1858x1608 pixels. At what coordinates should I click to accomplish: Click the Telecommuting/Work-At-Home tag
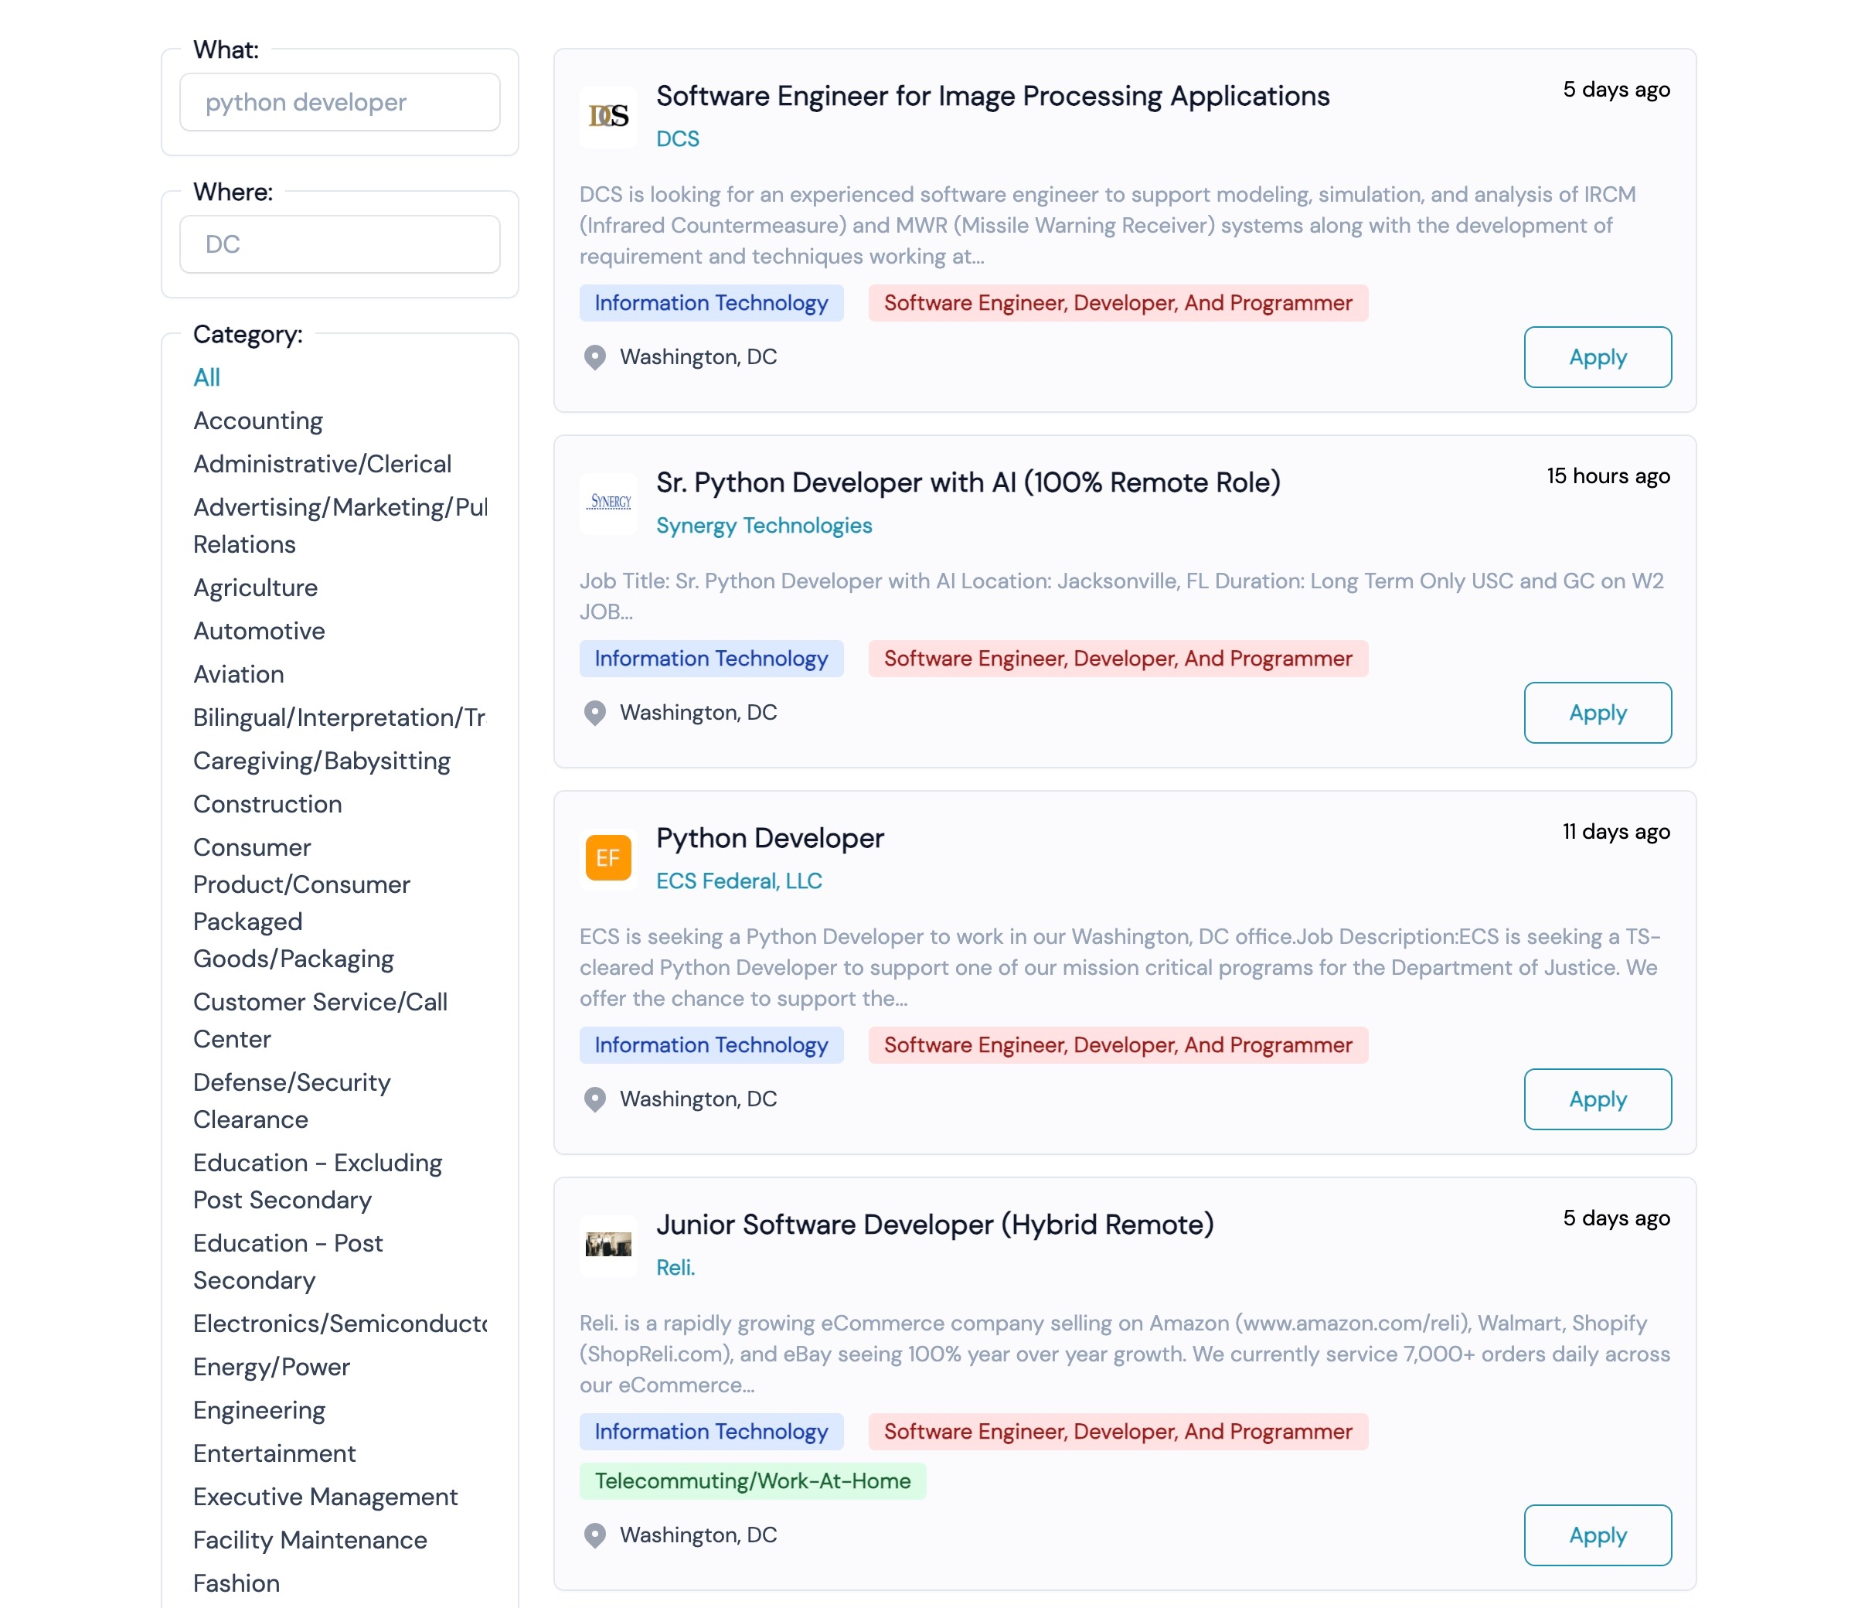[753, 1481]
